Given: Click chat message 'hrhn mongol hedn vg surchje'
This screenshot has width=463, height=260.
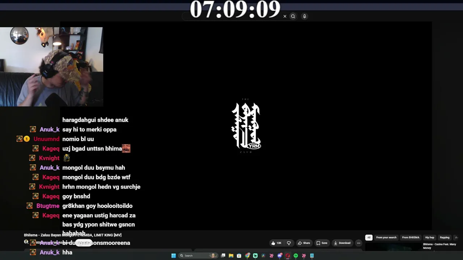Looking at the screenshot, I should coord(101,187).
